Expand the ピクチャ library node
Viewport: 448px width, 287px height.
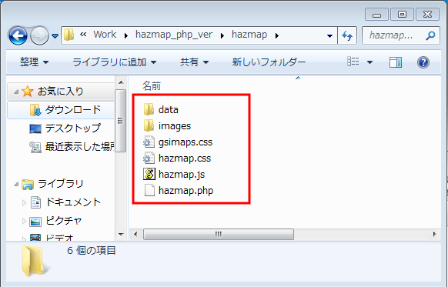tap(25, 221)
